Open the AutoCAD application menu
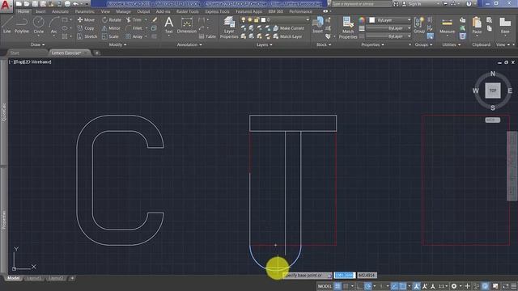 pyautogui.click(x=6, y=6)
